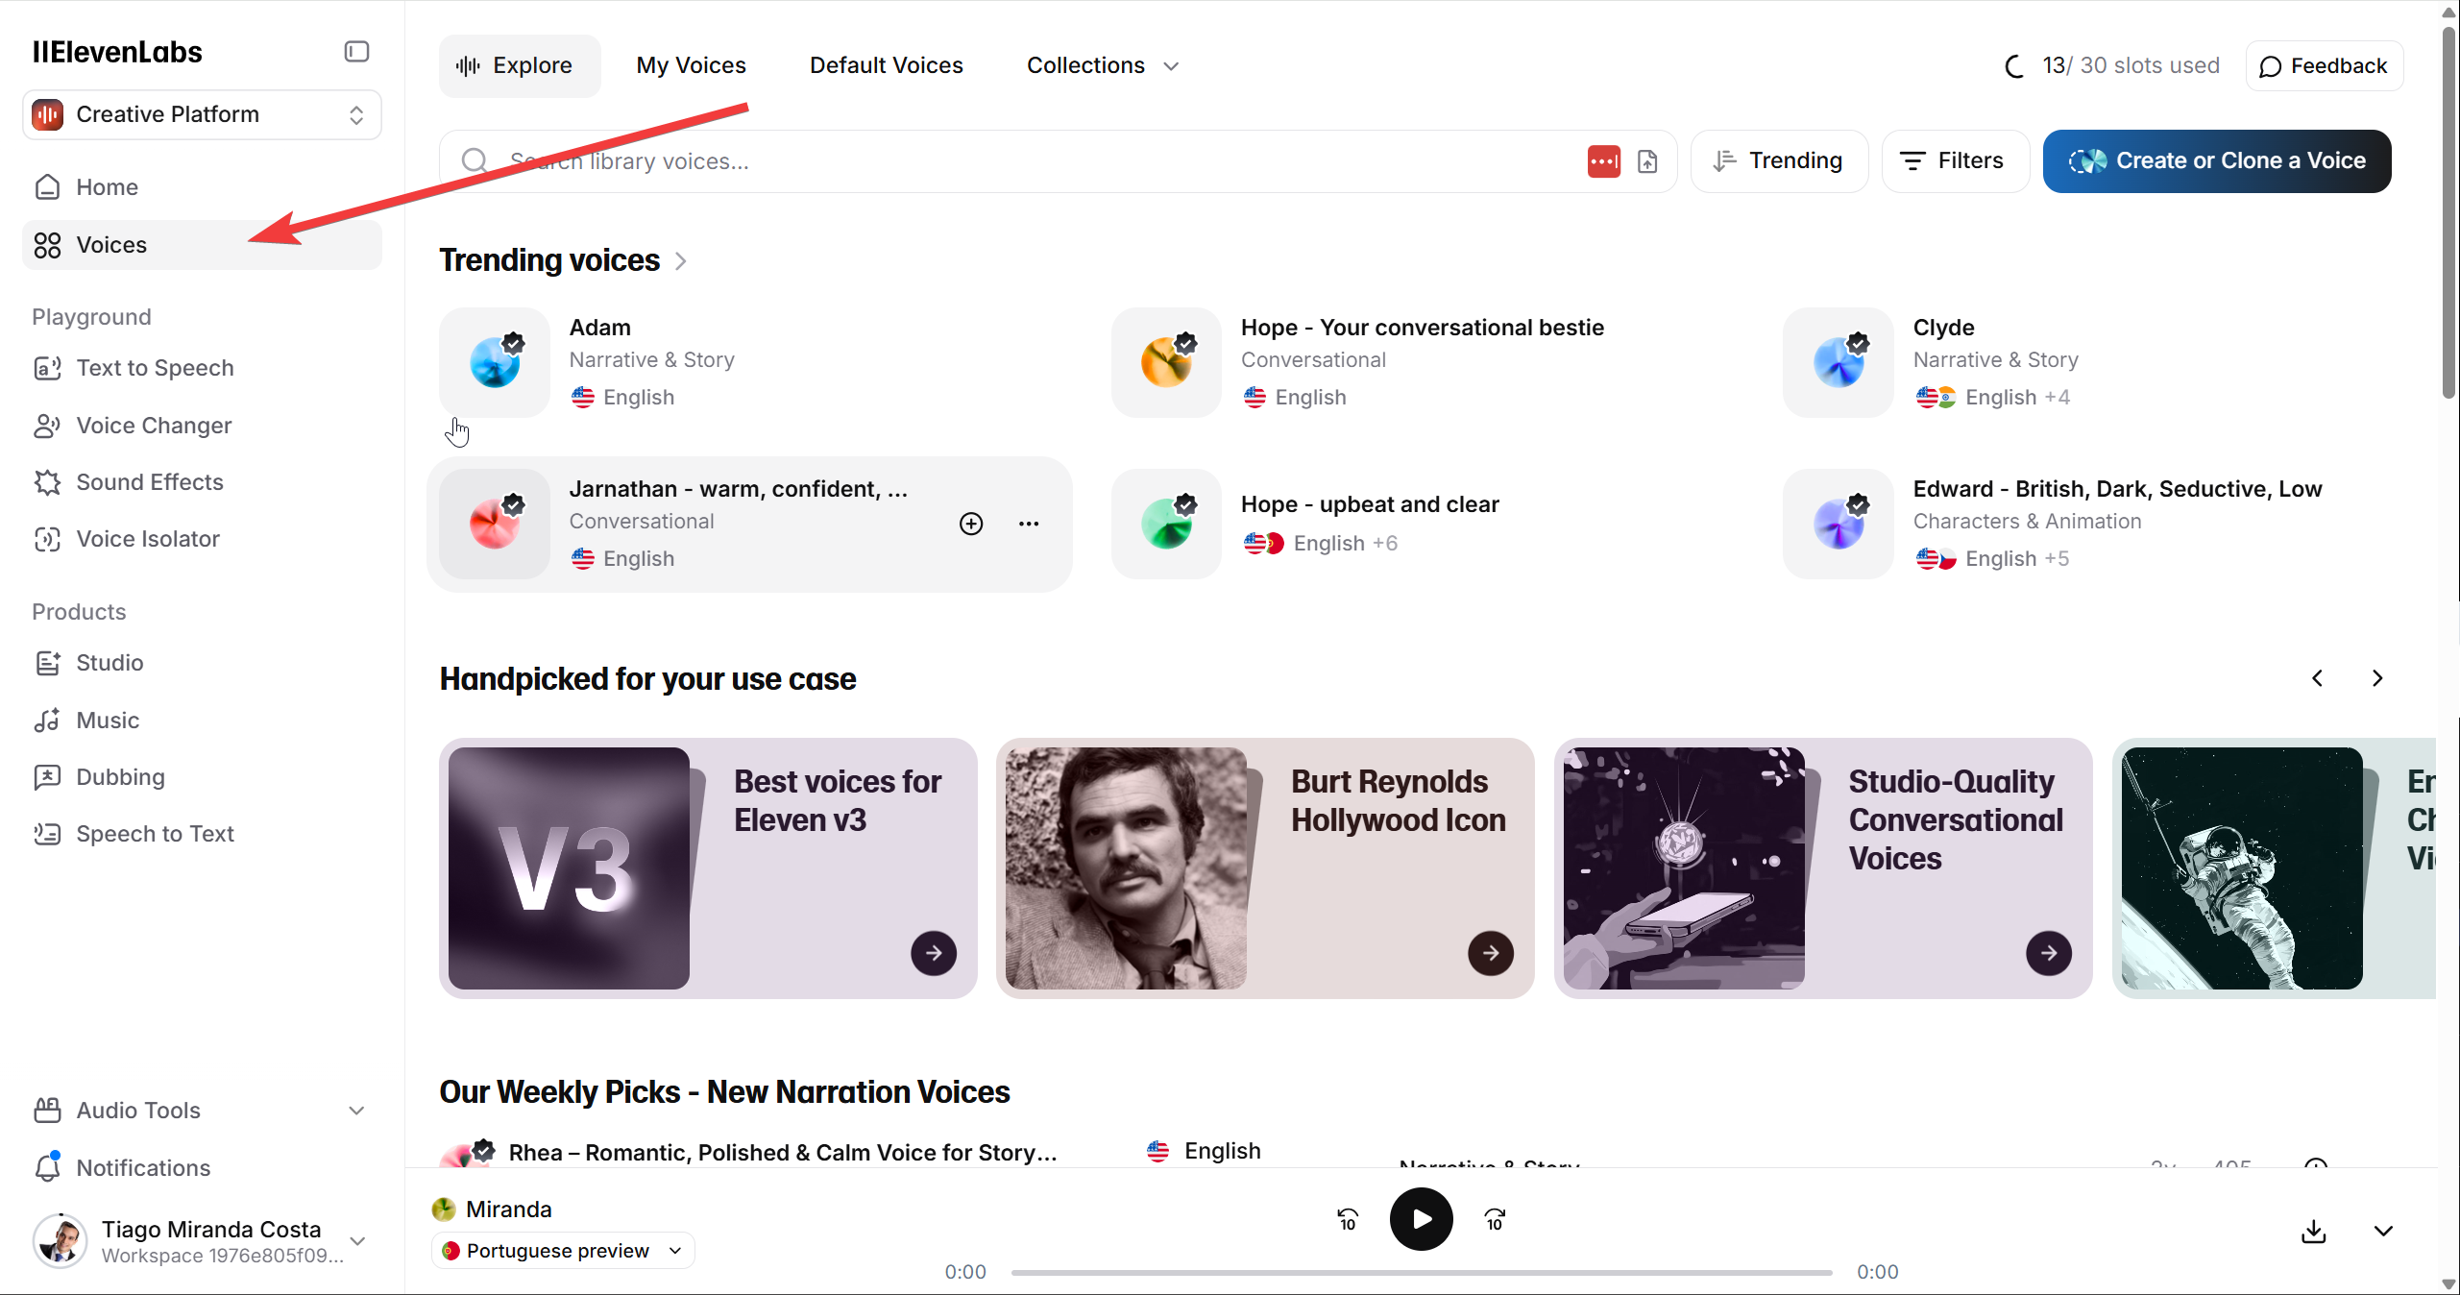This screenshot has width=2460, height=1295.
Task: Open Tiago Miranda Costa account menu
Action: (202, 1241)
